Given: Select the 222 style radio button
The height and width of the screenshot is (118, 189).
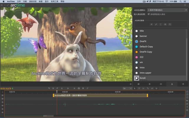Looking at the screenshot, I should [136, 57].
